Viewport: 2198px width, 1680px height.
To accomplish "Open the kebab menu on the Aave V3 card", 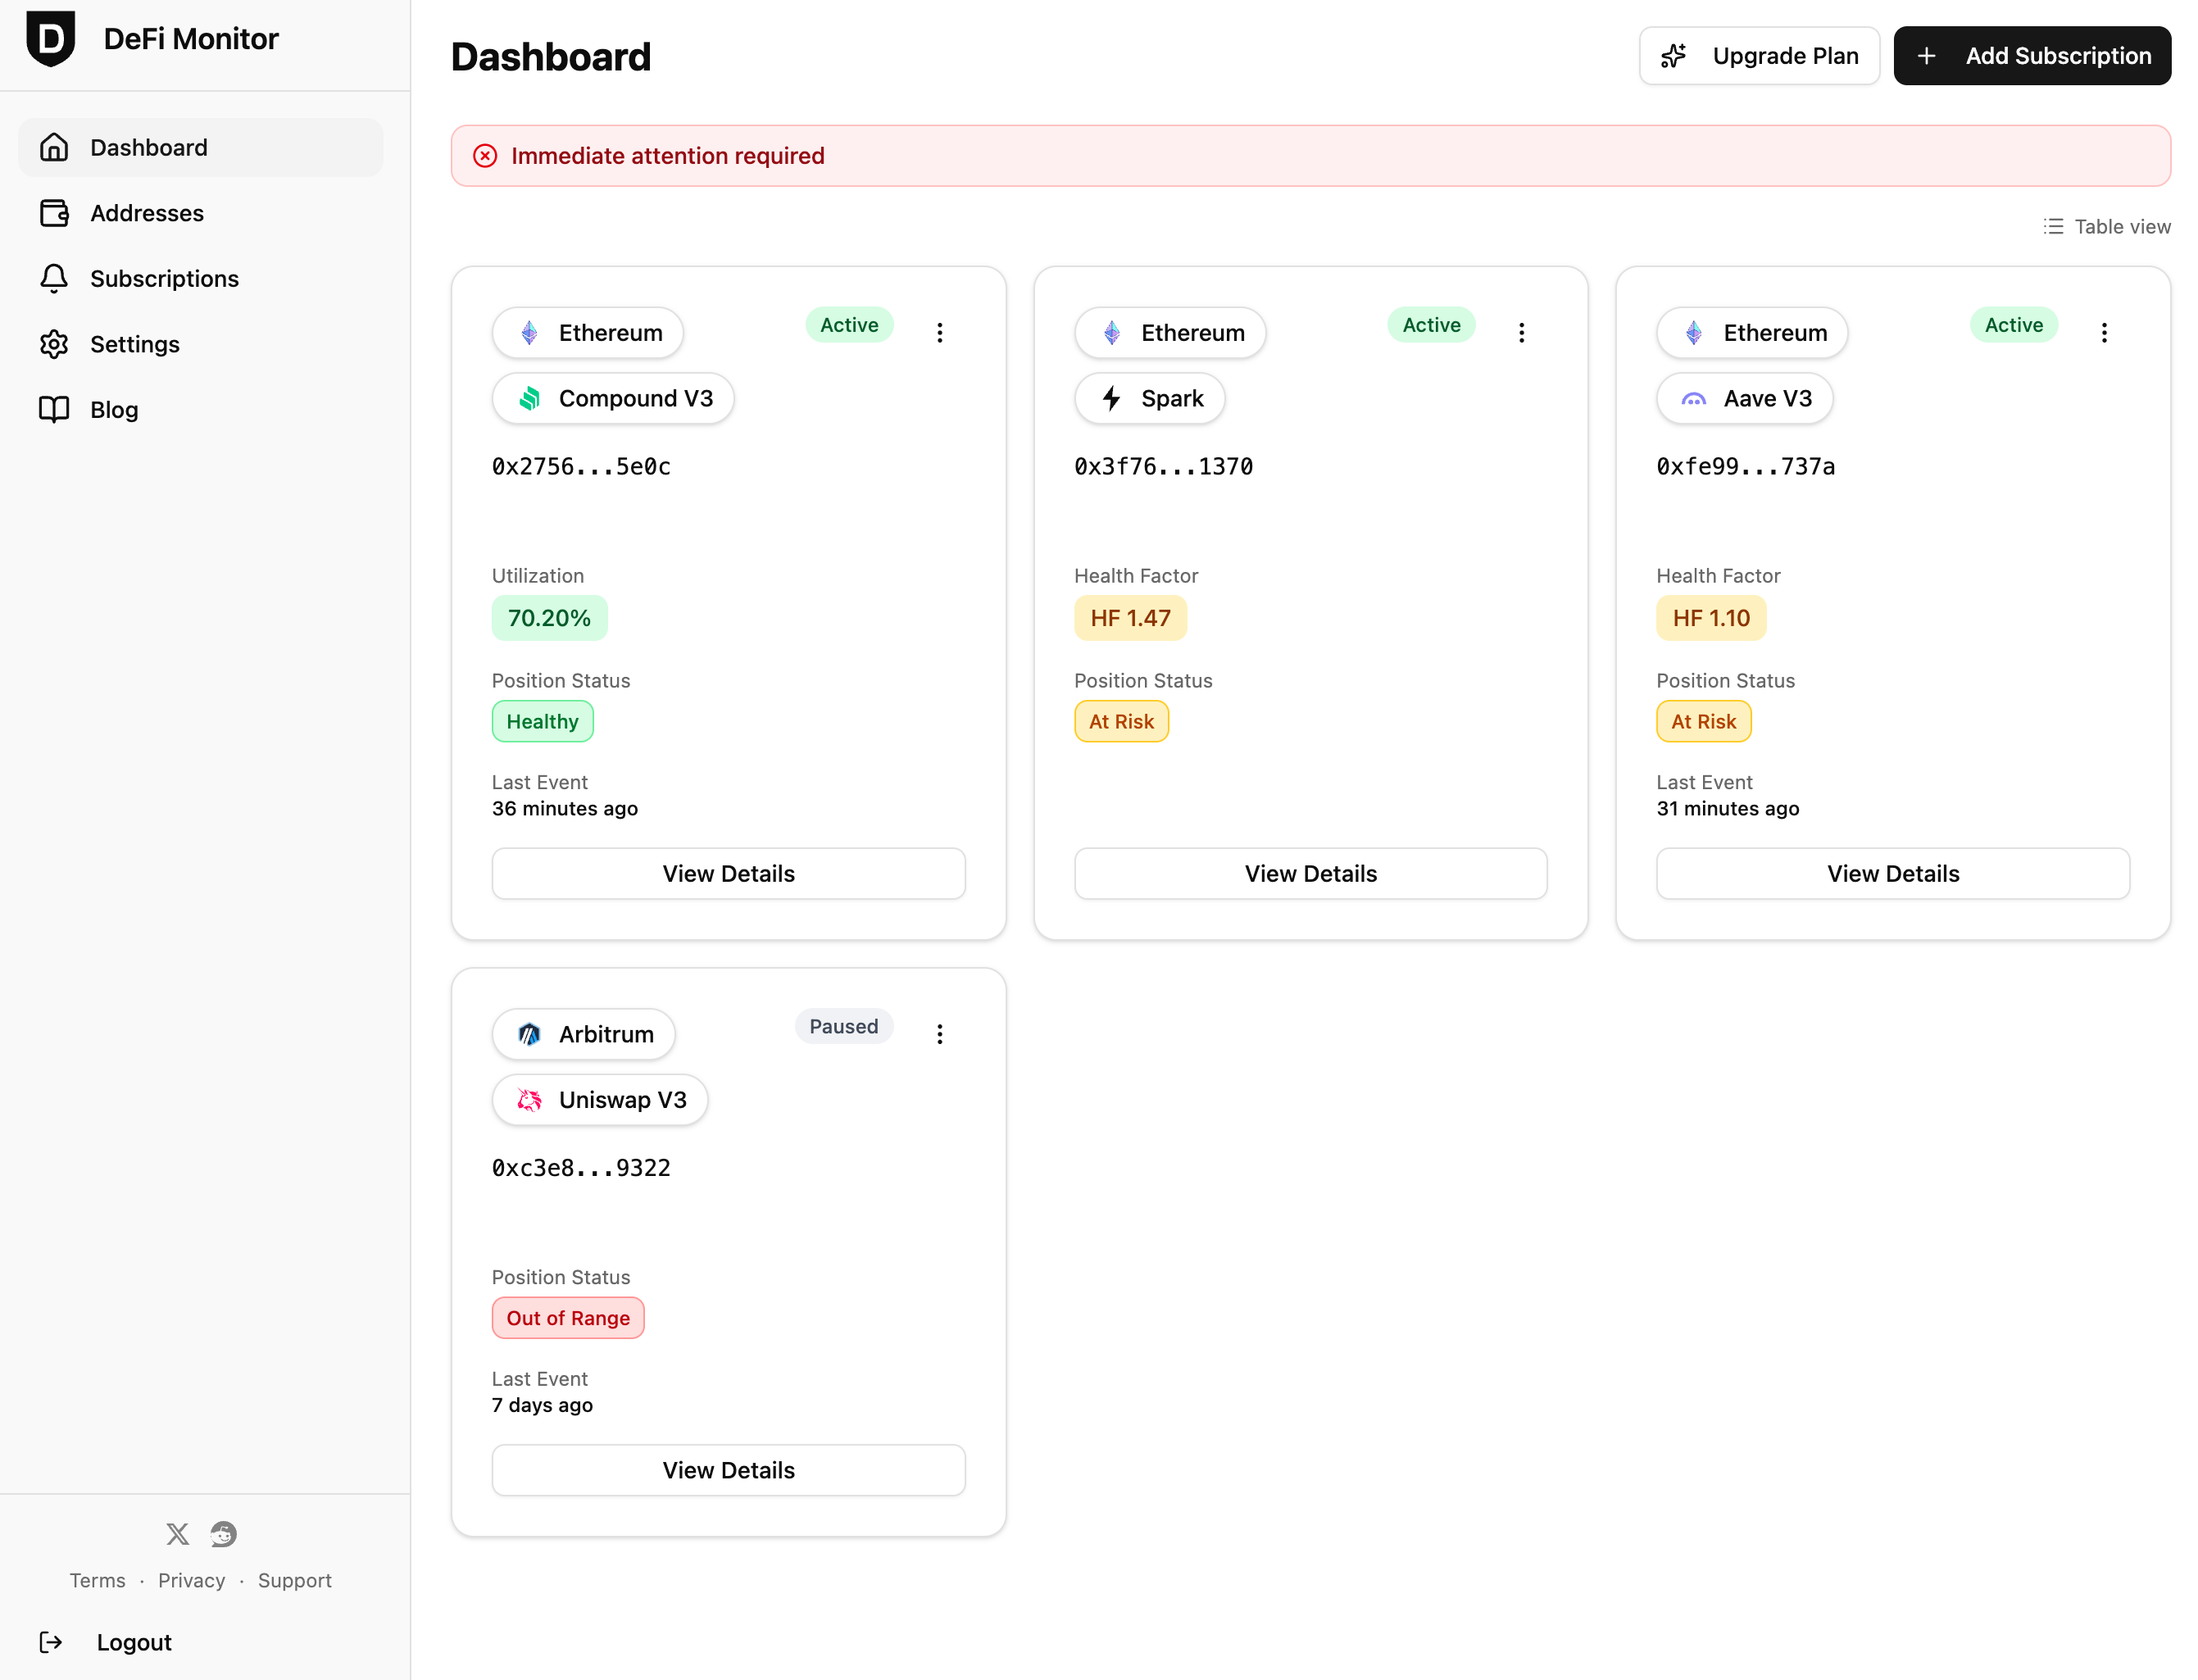I will [2104, 332].
